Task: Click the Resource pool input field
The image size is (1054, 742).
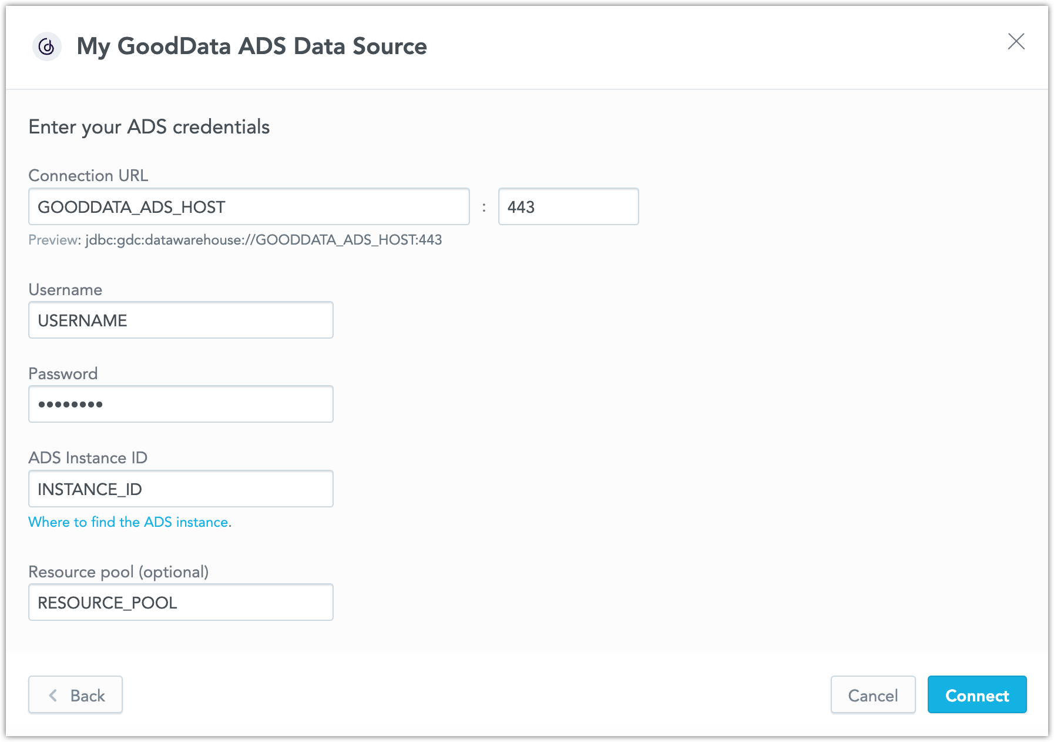Action: 181,602
